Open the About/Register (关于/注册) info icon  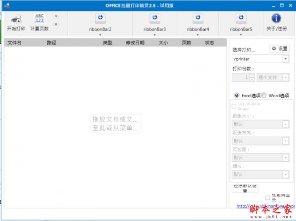point(276,18)
